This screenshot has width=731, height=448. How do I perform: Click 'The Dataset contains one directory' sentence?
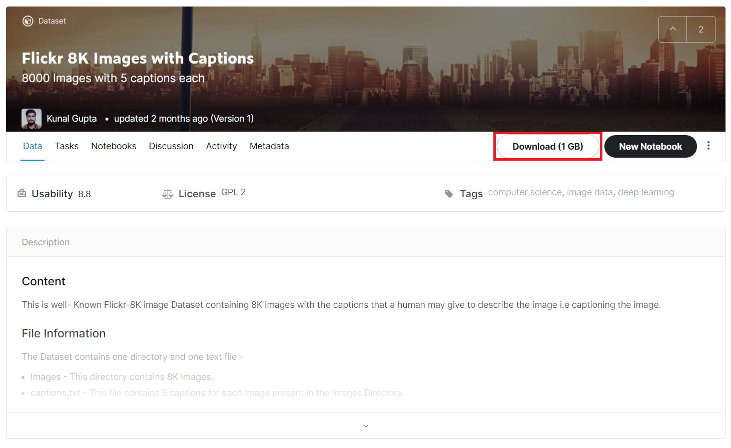pyautogui.click(x=132, y=357)
